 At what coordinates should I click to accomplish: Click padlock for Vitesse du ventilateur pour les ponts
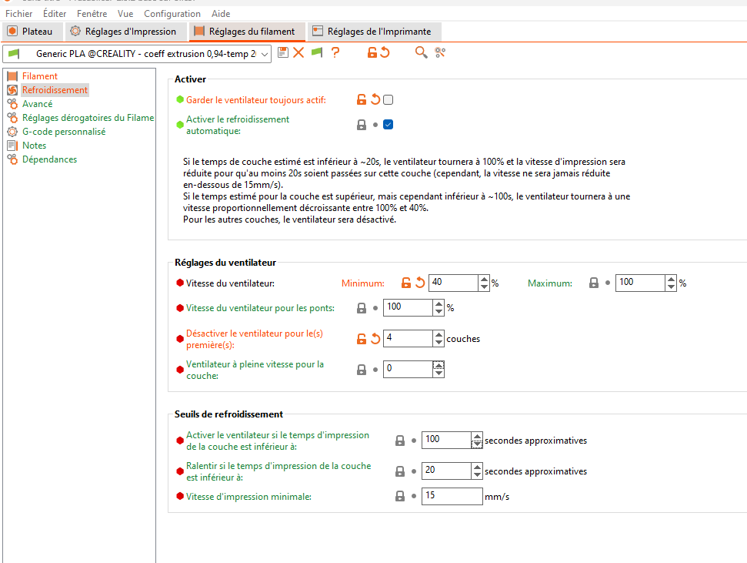(362, 308)
